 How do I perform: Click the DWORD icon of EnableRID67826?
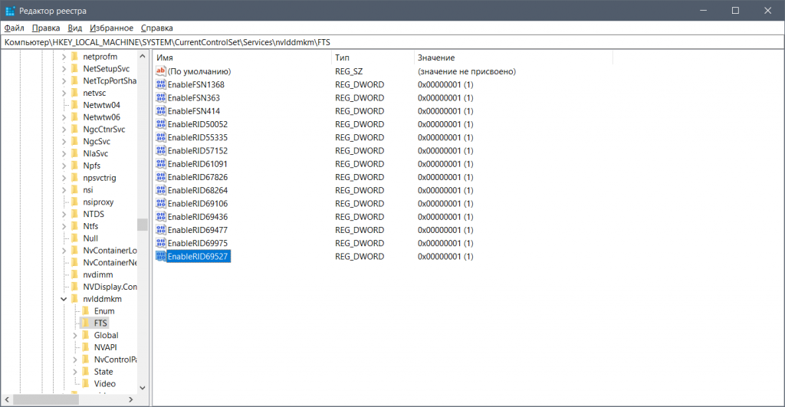[x=161, y=177]
